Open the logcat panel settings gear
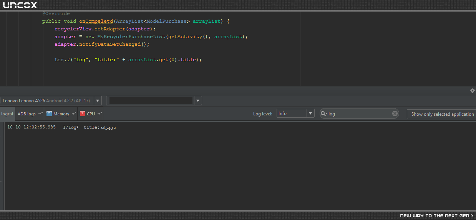The height and width of the screenshot is (220, 476). tap(473, 91)
